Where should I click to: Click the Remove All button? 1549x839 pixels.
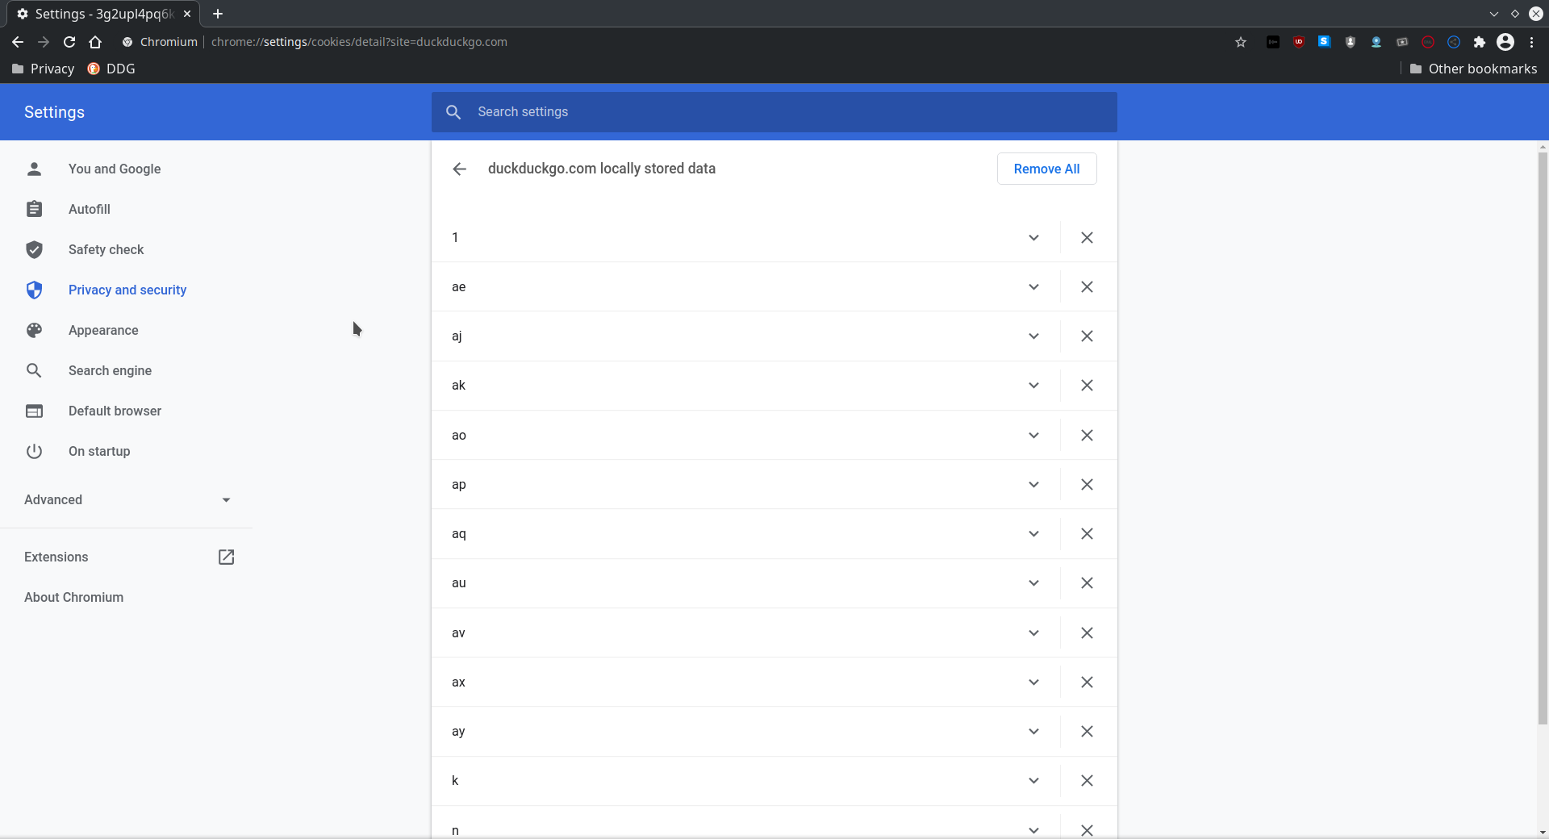1046,169
